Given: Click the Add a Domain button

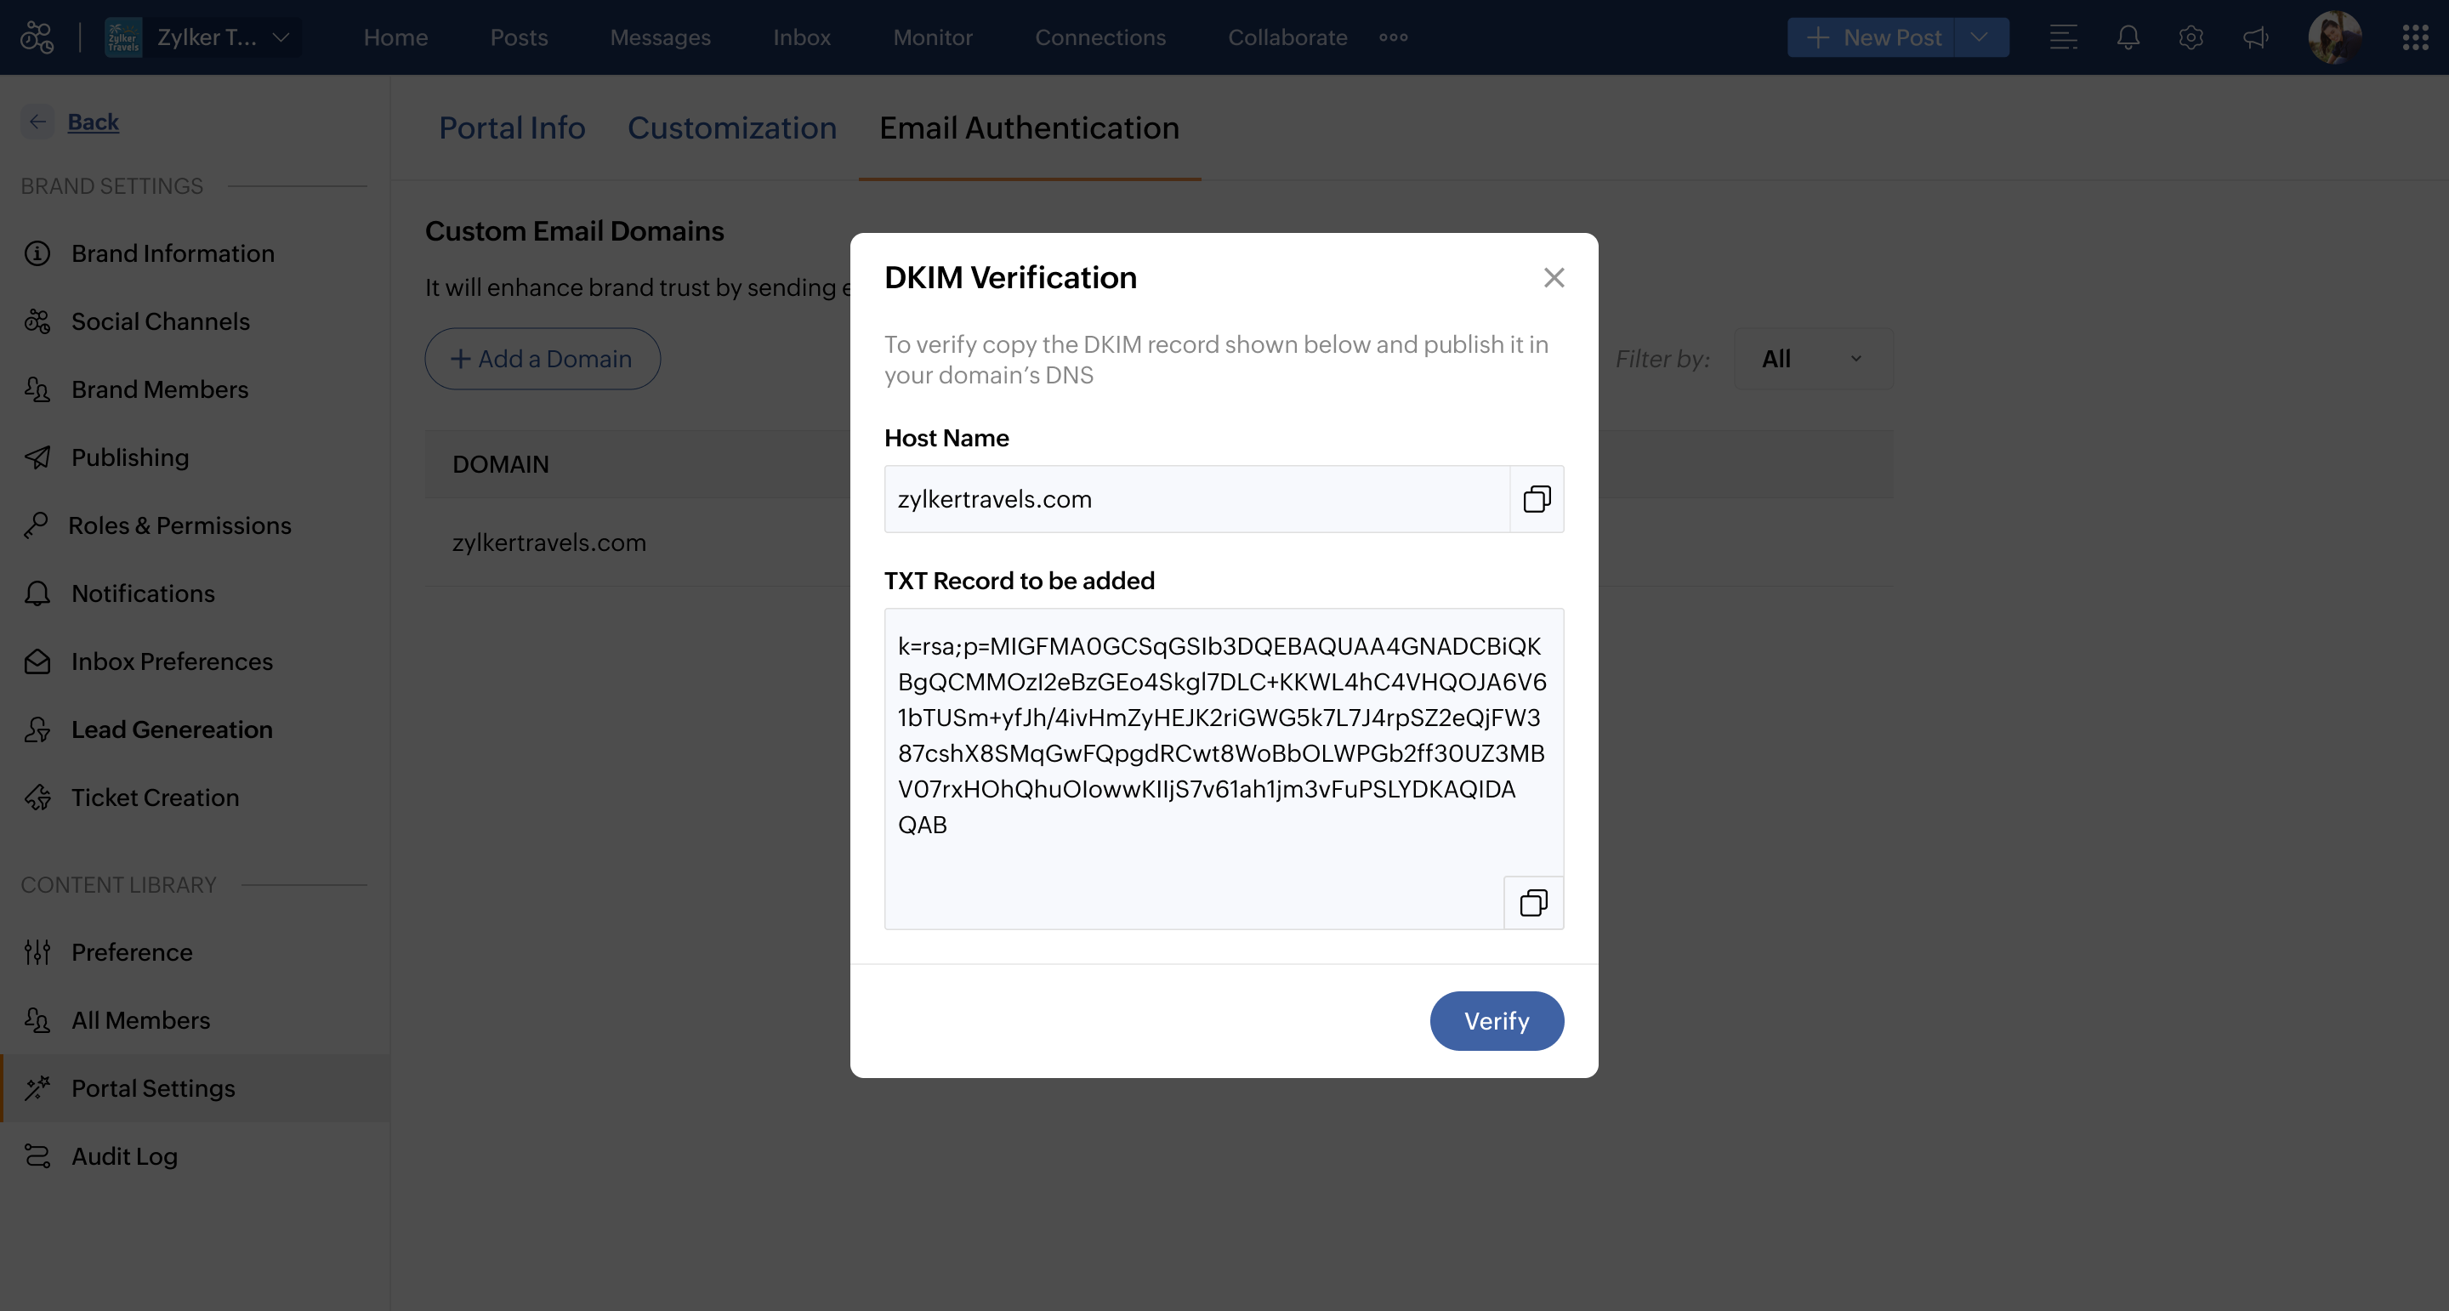Looking at the screenshot, I should 542,359.
